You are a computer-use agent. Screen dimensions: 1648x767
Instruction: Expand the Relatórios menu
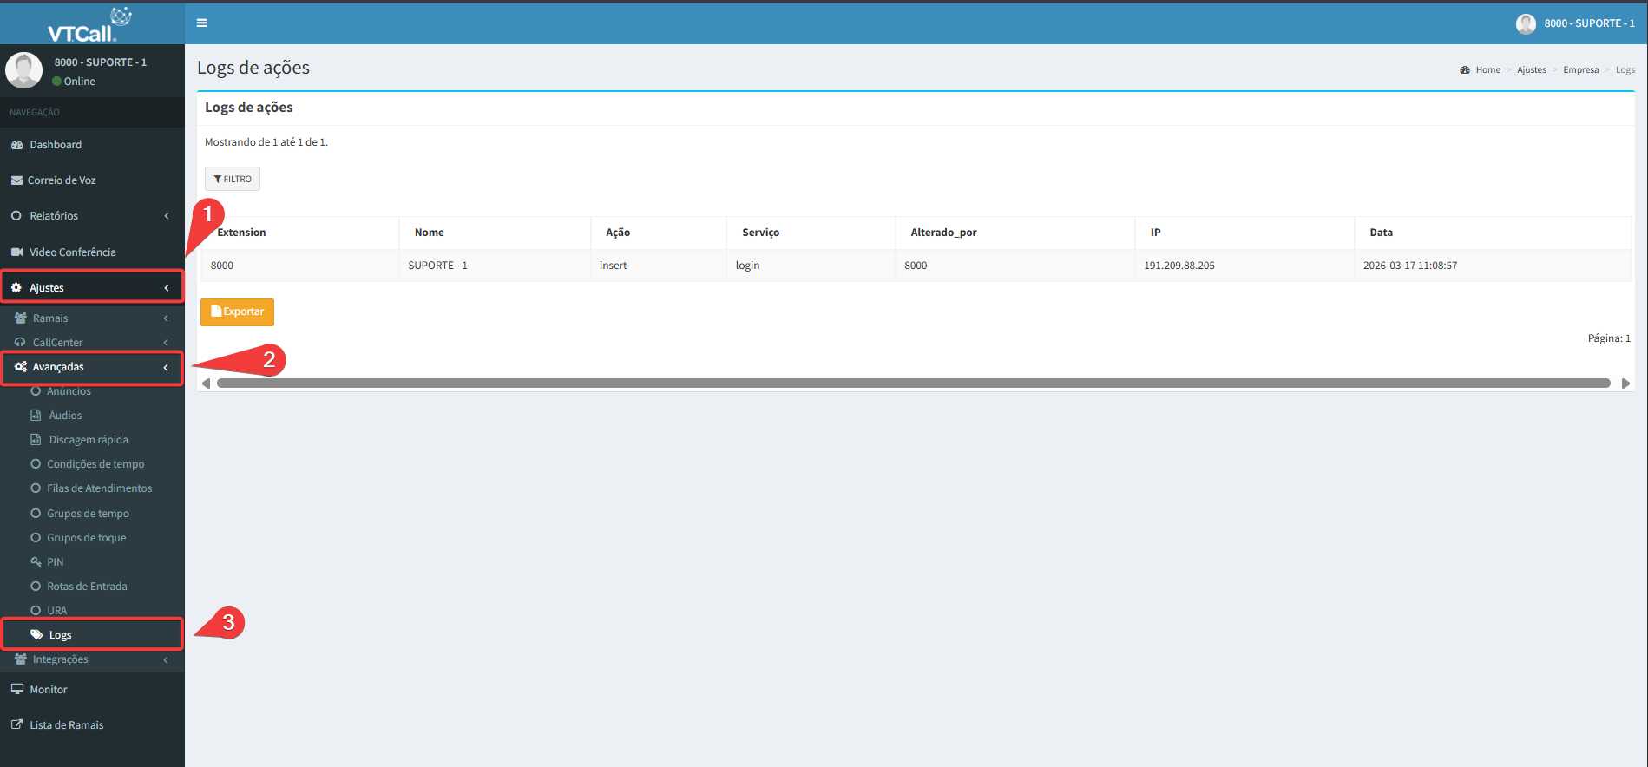tap(54, 216)
